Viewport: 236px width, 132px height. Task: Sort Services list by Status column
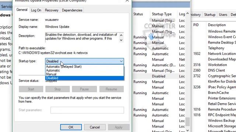coord(138,14)
